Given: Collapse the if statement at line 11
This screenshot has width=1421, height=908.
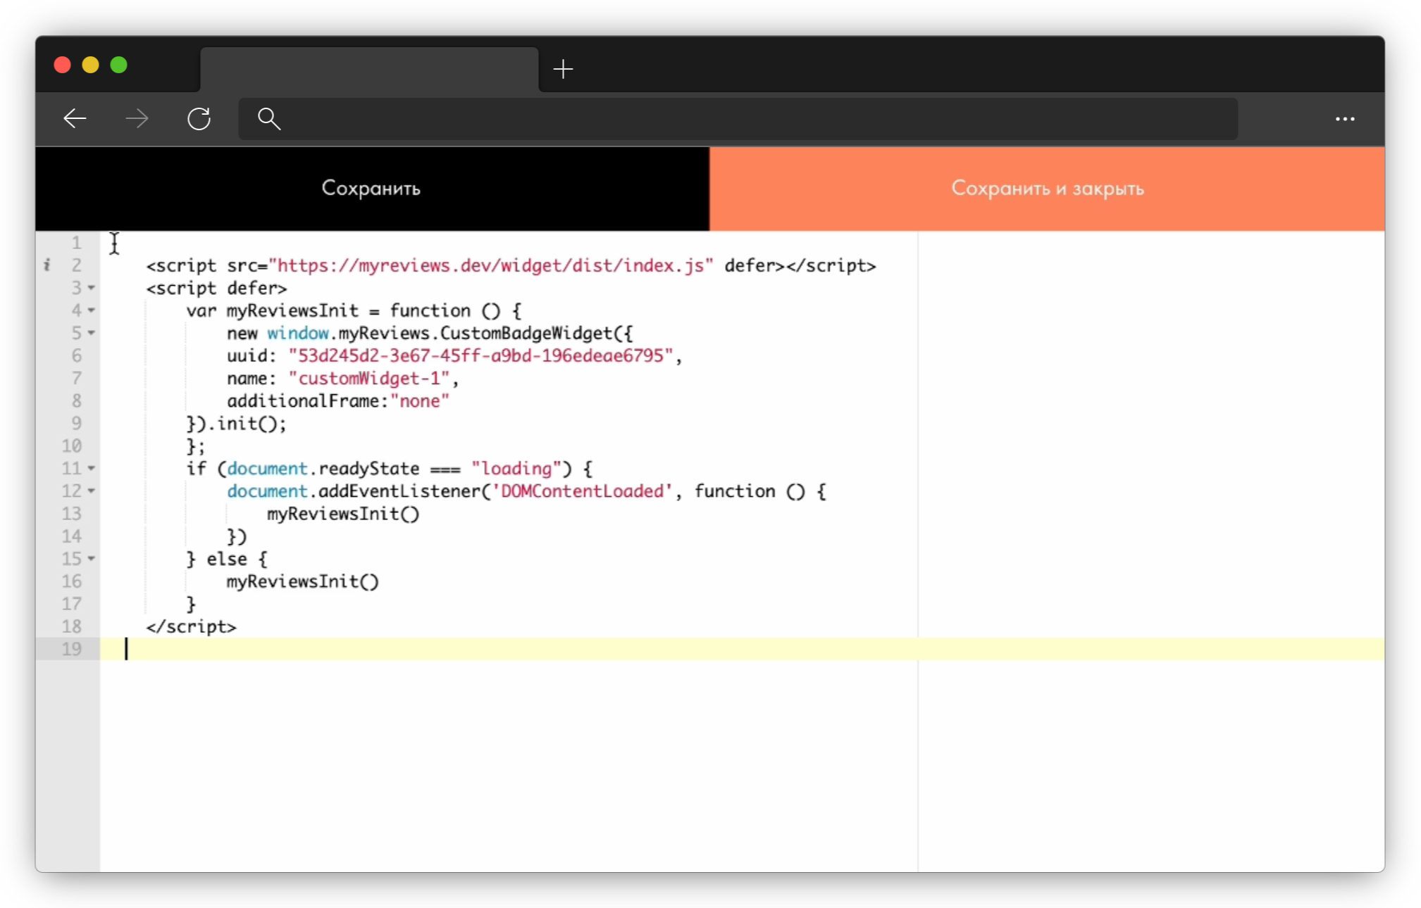Looking at the screenshot, I should click(x=92, y=468).
